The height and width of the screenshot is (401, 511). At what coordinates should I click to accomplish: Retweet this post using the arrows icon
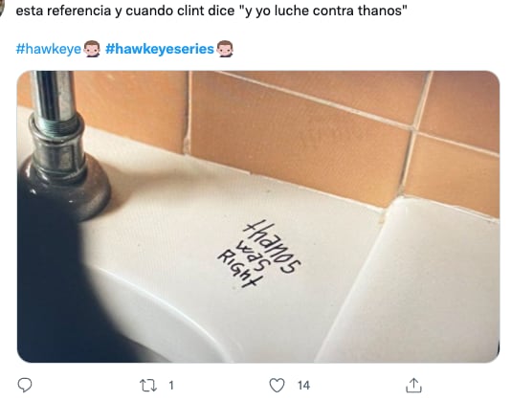click(x=148, y=386)
